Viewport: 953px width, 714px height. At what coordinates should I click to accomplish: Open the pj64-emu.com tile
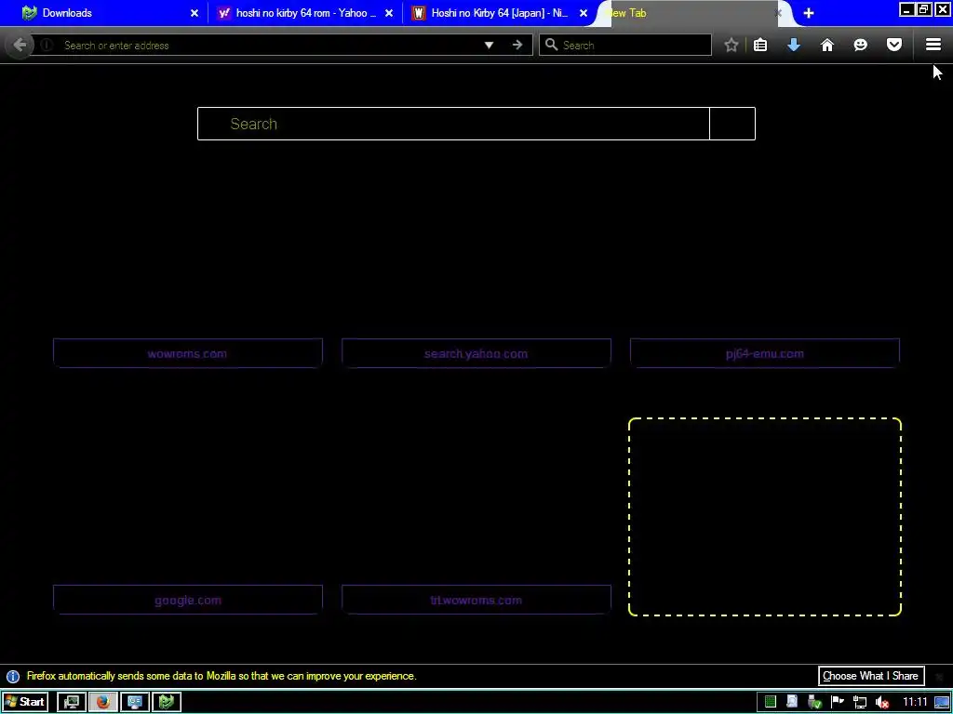coord(765,353)
